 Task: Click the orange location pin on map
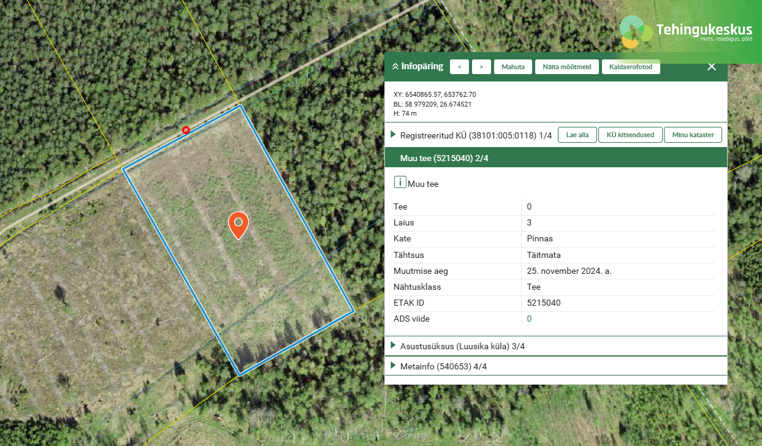point(238,225)
